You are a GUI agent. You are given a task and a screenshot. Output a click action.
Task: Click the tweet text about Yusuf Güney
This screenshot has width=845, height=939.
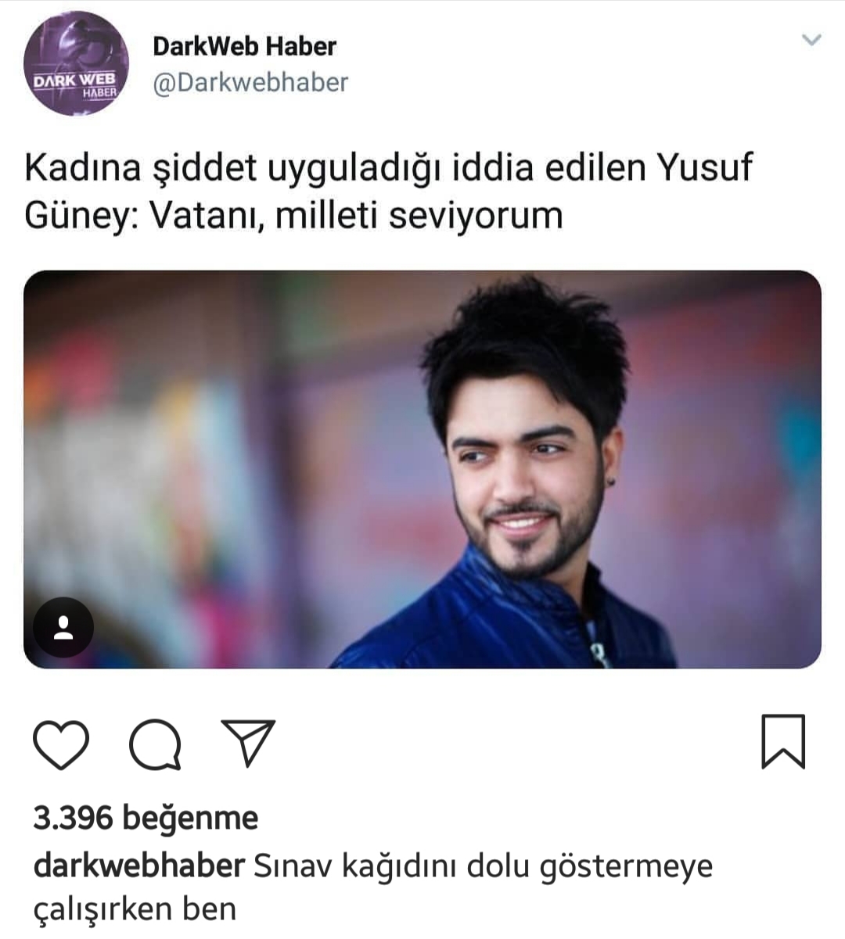pyautogui.click(x=388, y=191)
